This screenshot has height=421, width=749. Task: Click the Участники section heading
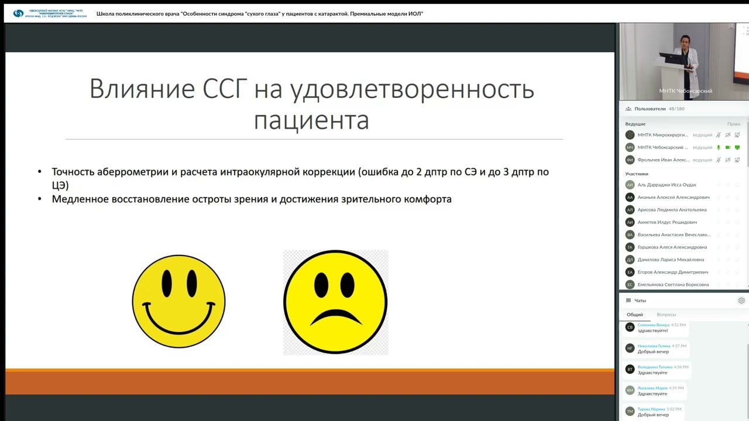coord(637,174)
